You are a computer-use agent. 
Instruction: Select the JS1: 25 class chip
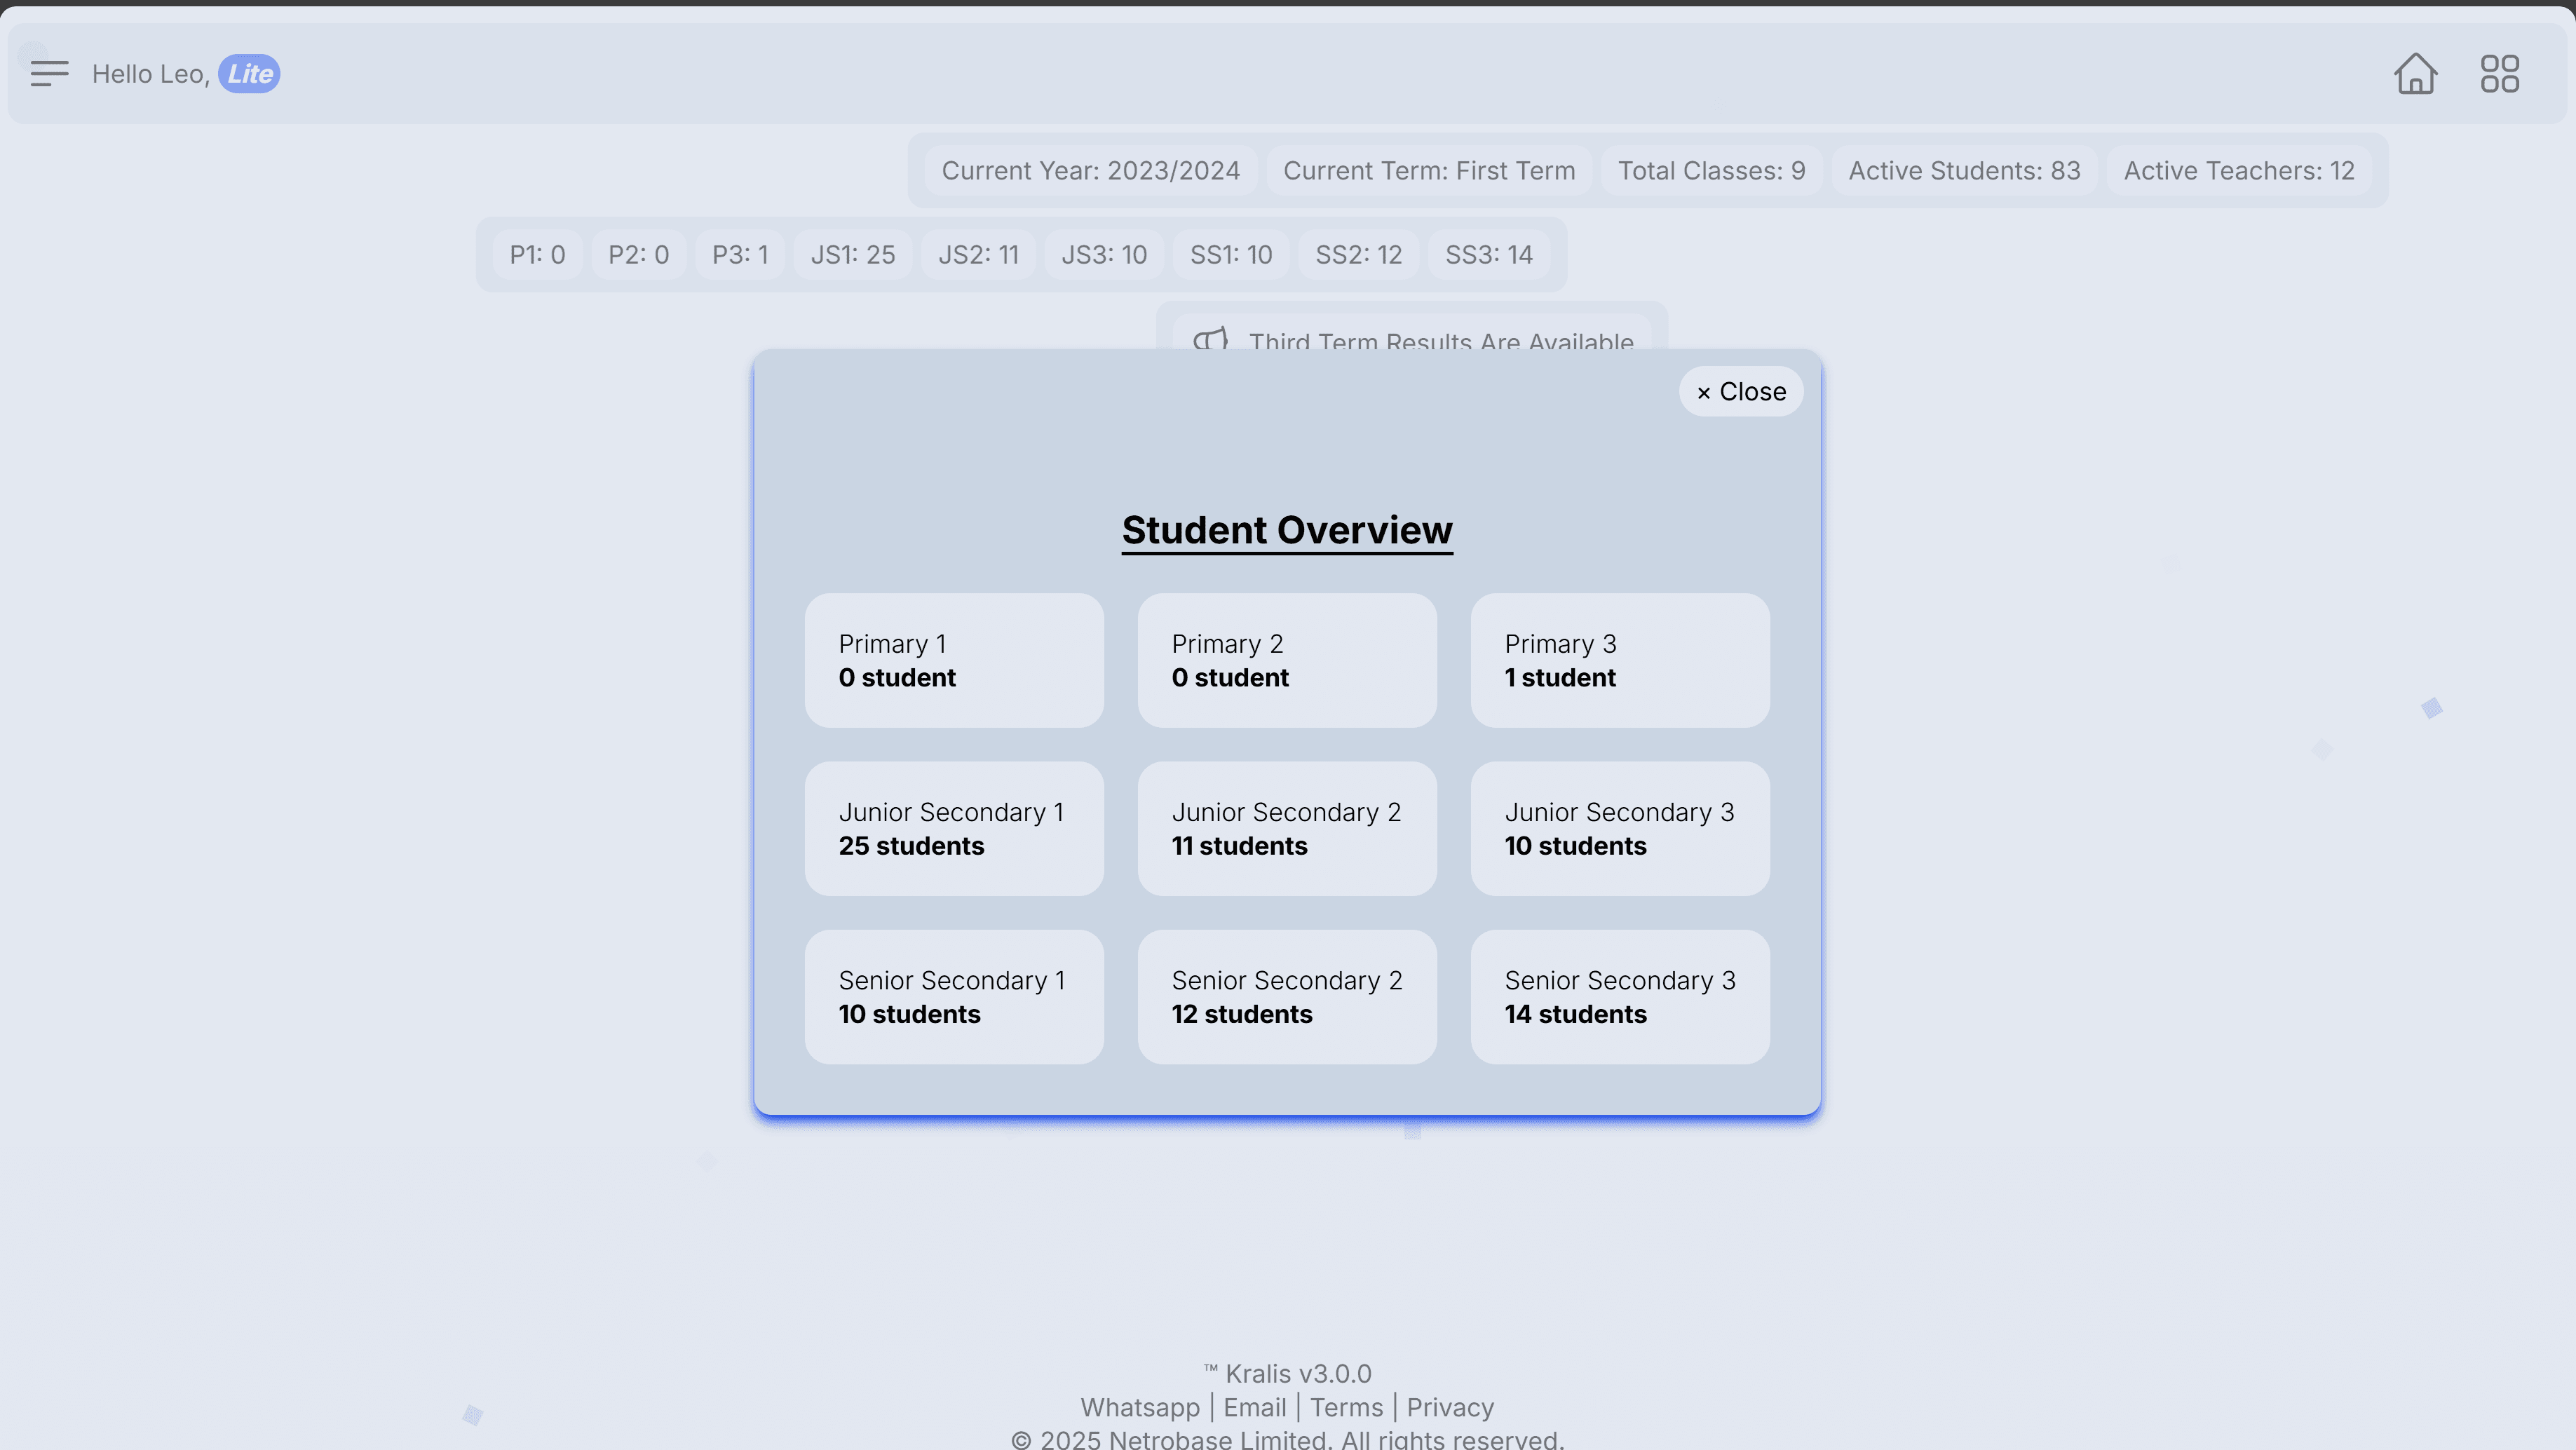point(852,254)
